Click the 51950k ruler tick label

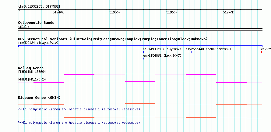point(115,12)
